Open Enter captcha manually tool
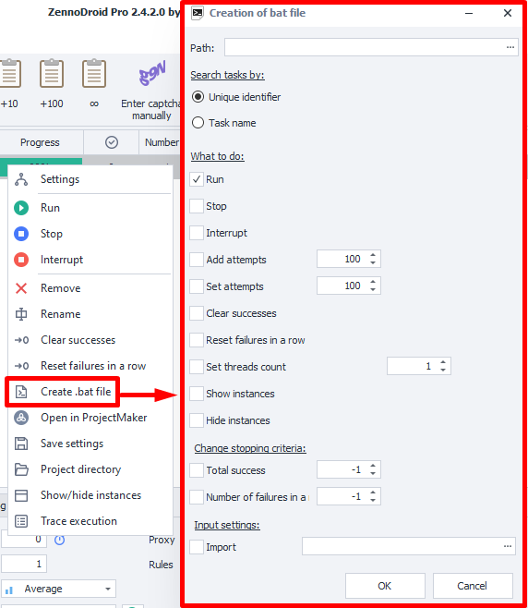 click(x=151, y=90)
